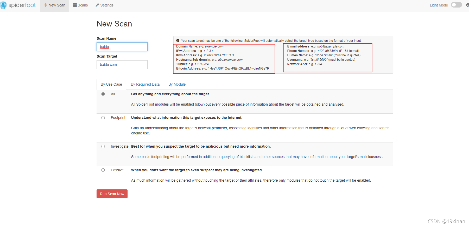Click 'Username' example line
Screen dimensions: 469x226
(321, 60)
